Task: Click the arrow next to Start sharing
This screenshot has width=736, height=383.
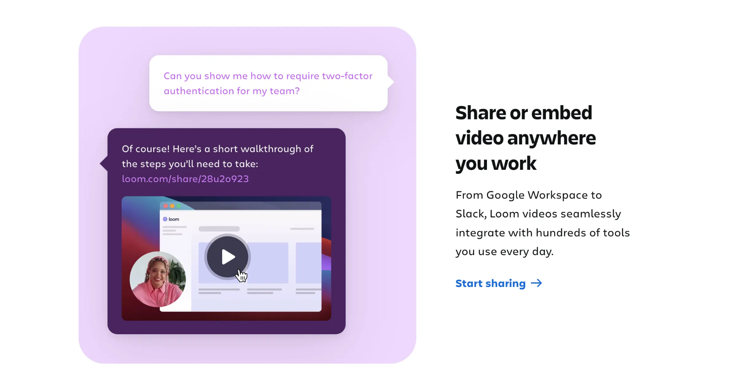Action: coord(536,284)
